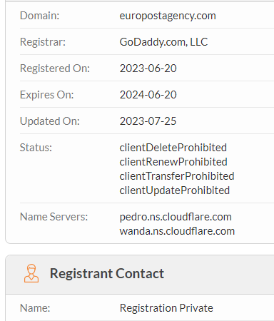Viewport: 274px width, 321px height.
Task: Click the Updated On date 2023-07-25
Action: pos(148,121)
